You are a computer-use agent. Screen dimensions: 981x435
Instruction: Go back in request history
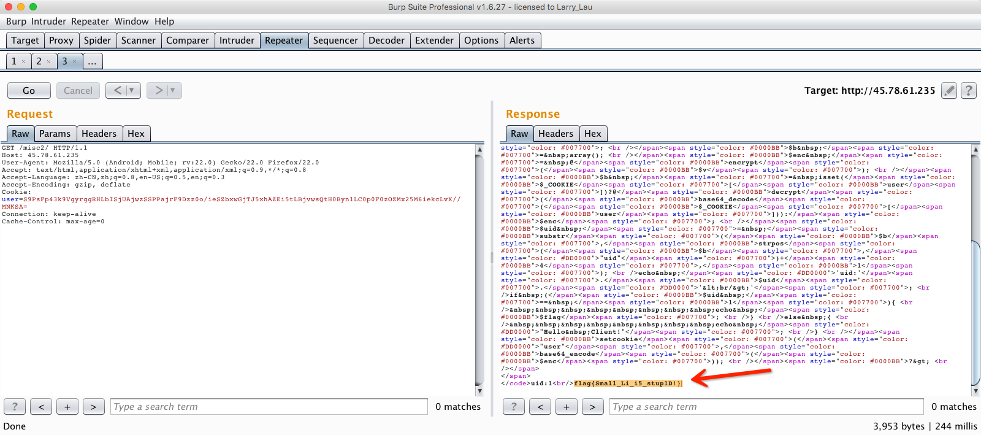click(117, 90)
